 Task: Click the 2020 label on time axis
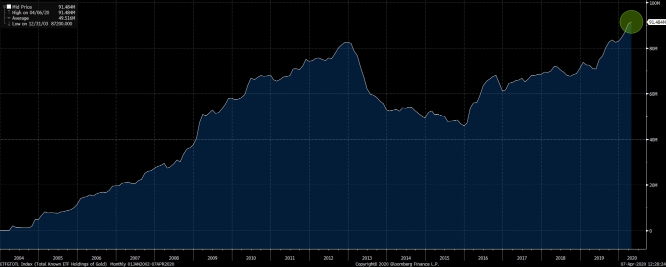625,258
